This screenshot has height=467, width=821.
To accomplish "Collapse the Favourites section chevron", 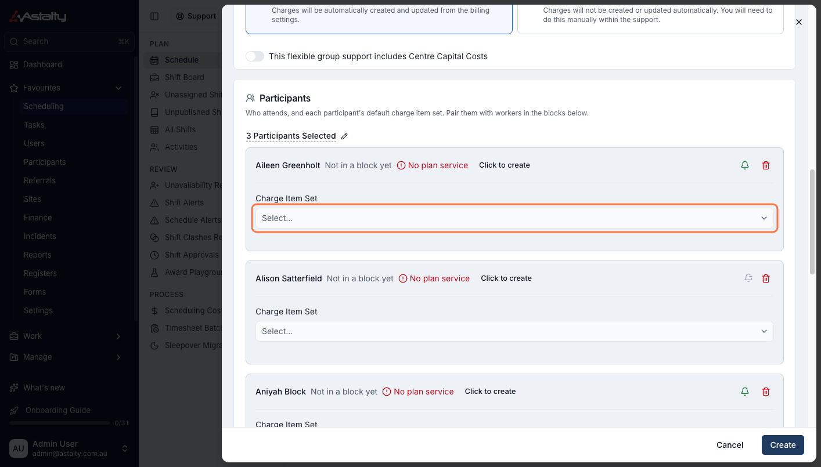I will (x=118, y=88).
